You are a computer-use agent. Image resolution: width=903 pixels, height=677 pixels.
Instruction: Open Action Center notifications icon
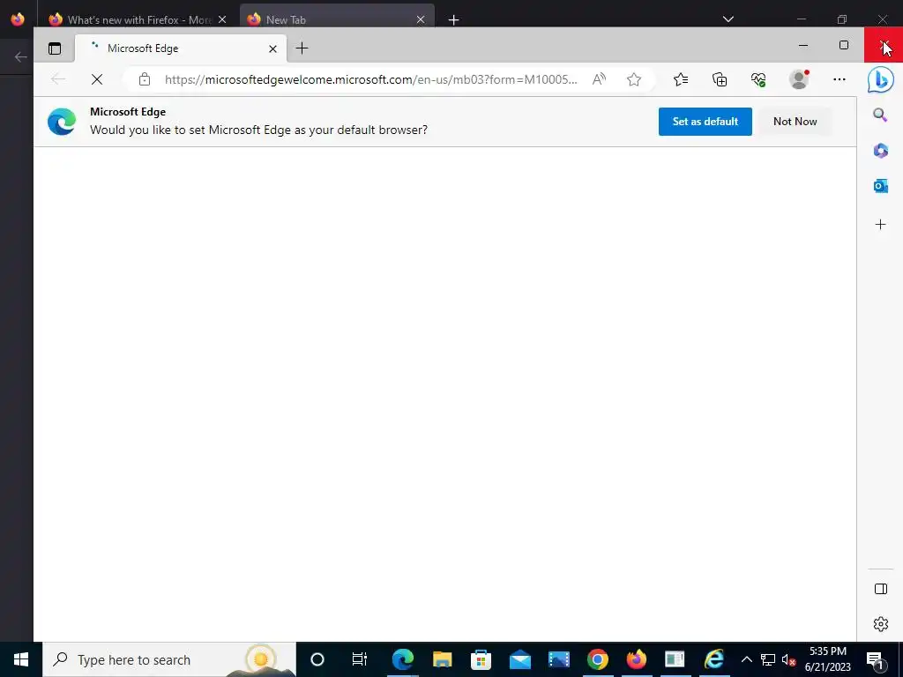pyautogui.click(x=875, y=659)
